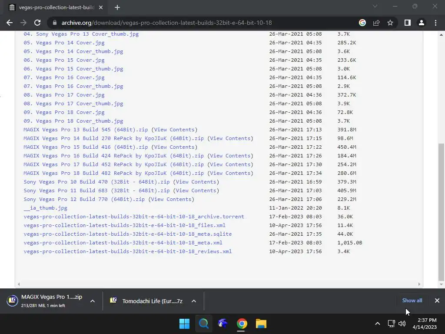Image resolution: width=445 pixels, height=334 pixels.
Task: Open __ia_thumb.jpg file
Action: [45, 208]
